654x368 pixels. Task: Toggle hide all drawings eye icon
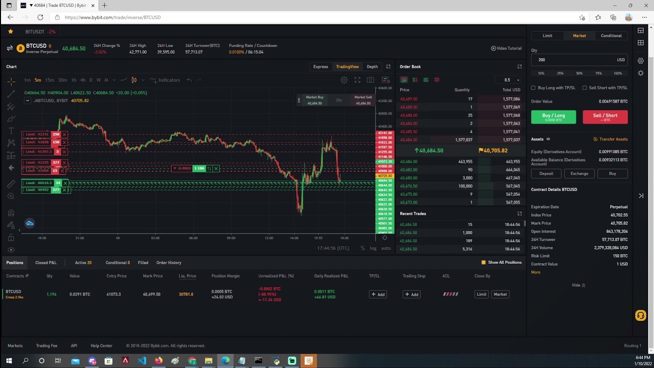11,250
